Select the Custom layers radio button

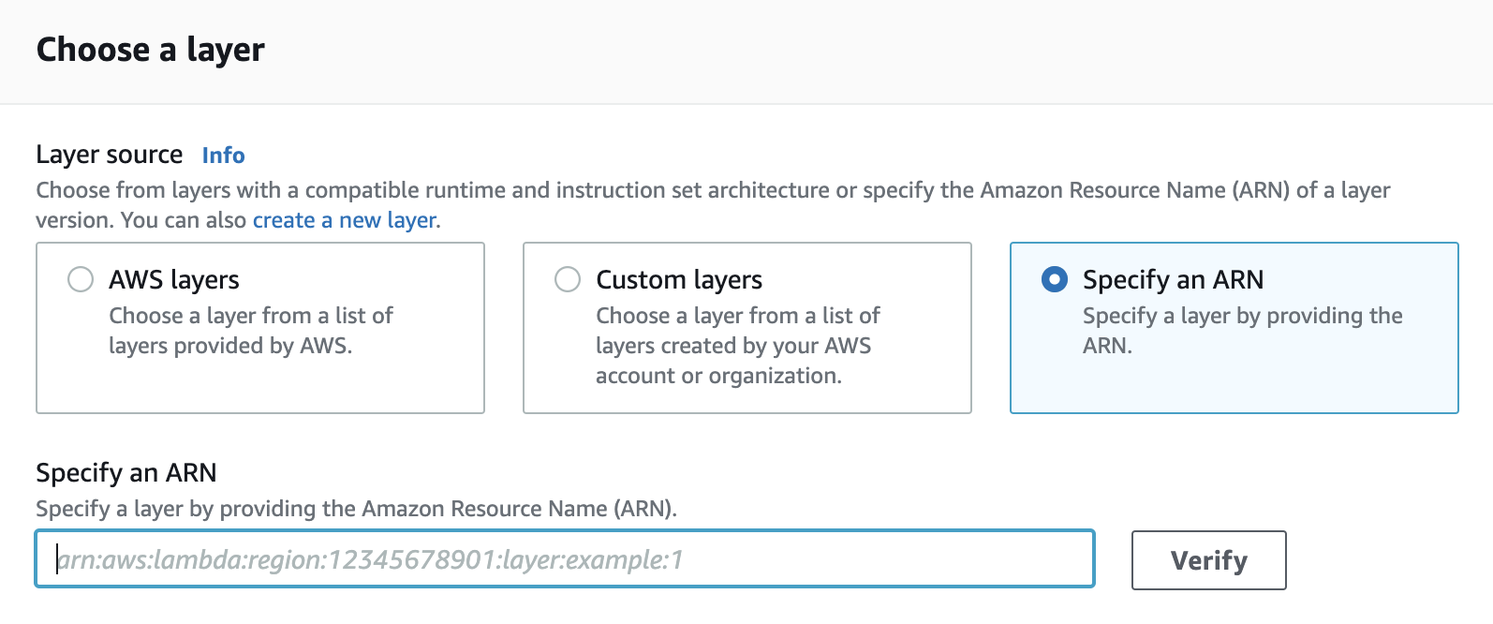coord(568,279)
